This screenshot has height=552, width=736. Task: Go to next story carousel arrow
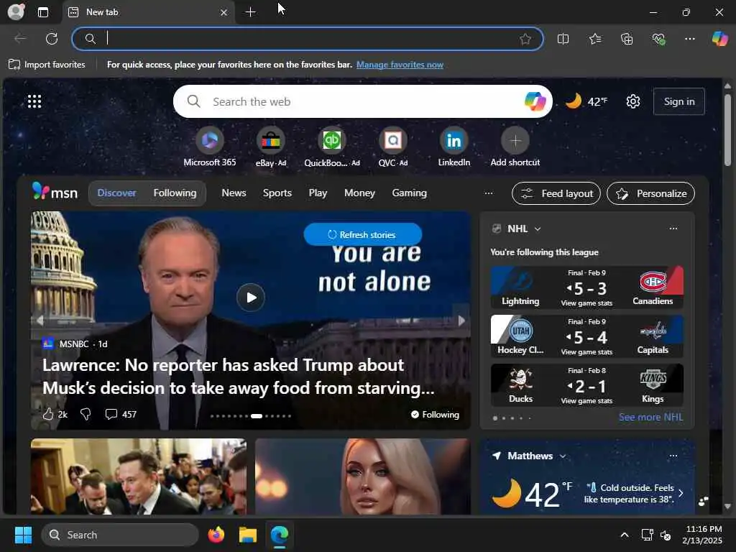tap(461, 320)
